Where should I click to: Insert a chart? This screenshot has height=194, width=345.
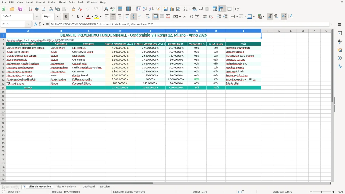pos(172,9)
